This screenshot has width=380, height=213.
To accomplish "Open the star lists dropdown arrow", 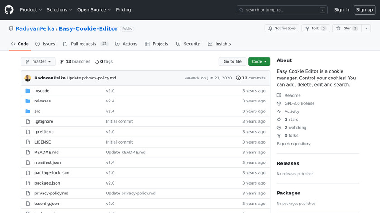I will [366, 28].
